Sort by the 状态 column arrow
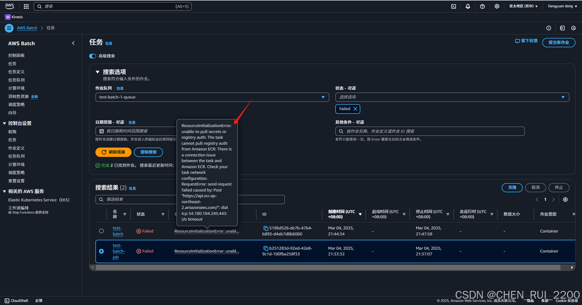 point(163,214)
